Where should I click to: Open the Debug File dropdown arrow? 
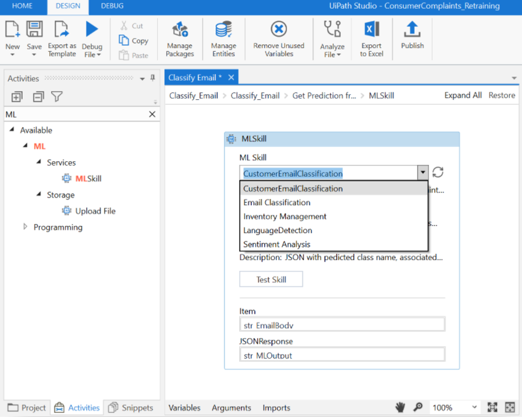point(99,55)
